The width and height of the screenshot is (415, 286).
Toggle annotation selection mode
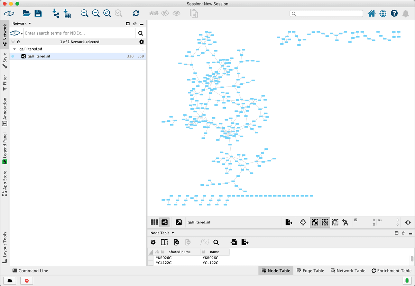[335, 222]
